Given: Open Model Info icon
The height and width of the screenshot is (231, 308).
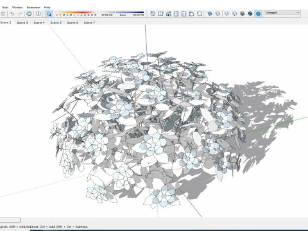Looking at the screenshot, I should pos(38,13).
